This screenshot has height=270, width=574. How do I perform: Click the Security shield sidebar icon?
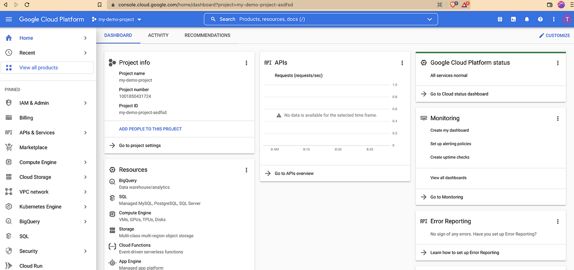(9, 251)
